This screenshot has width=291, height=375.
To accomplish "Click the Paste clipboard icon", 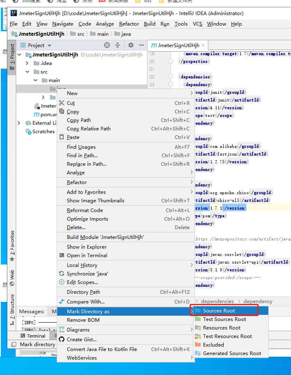I will [x=62, y=137].
